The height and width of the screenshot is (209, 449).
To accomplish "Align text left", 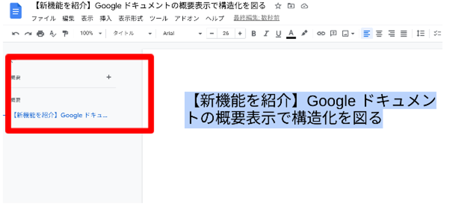I will pyautogui.click(x=367, y=33).
